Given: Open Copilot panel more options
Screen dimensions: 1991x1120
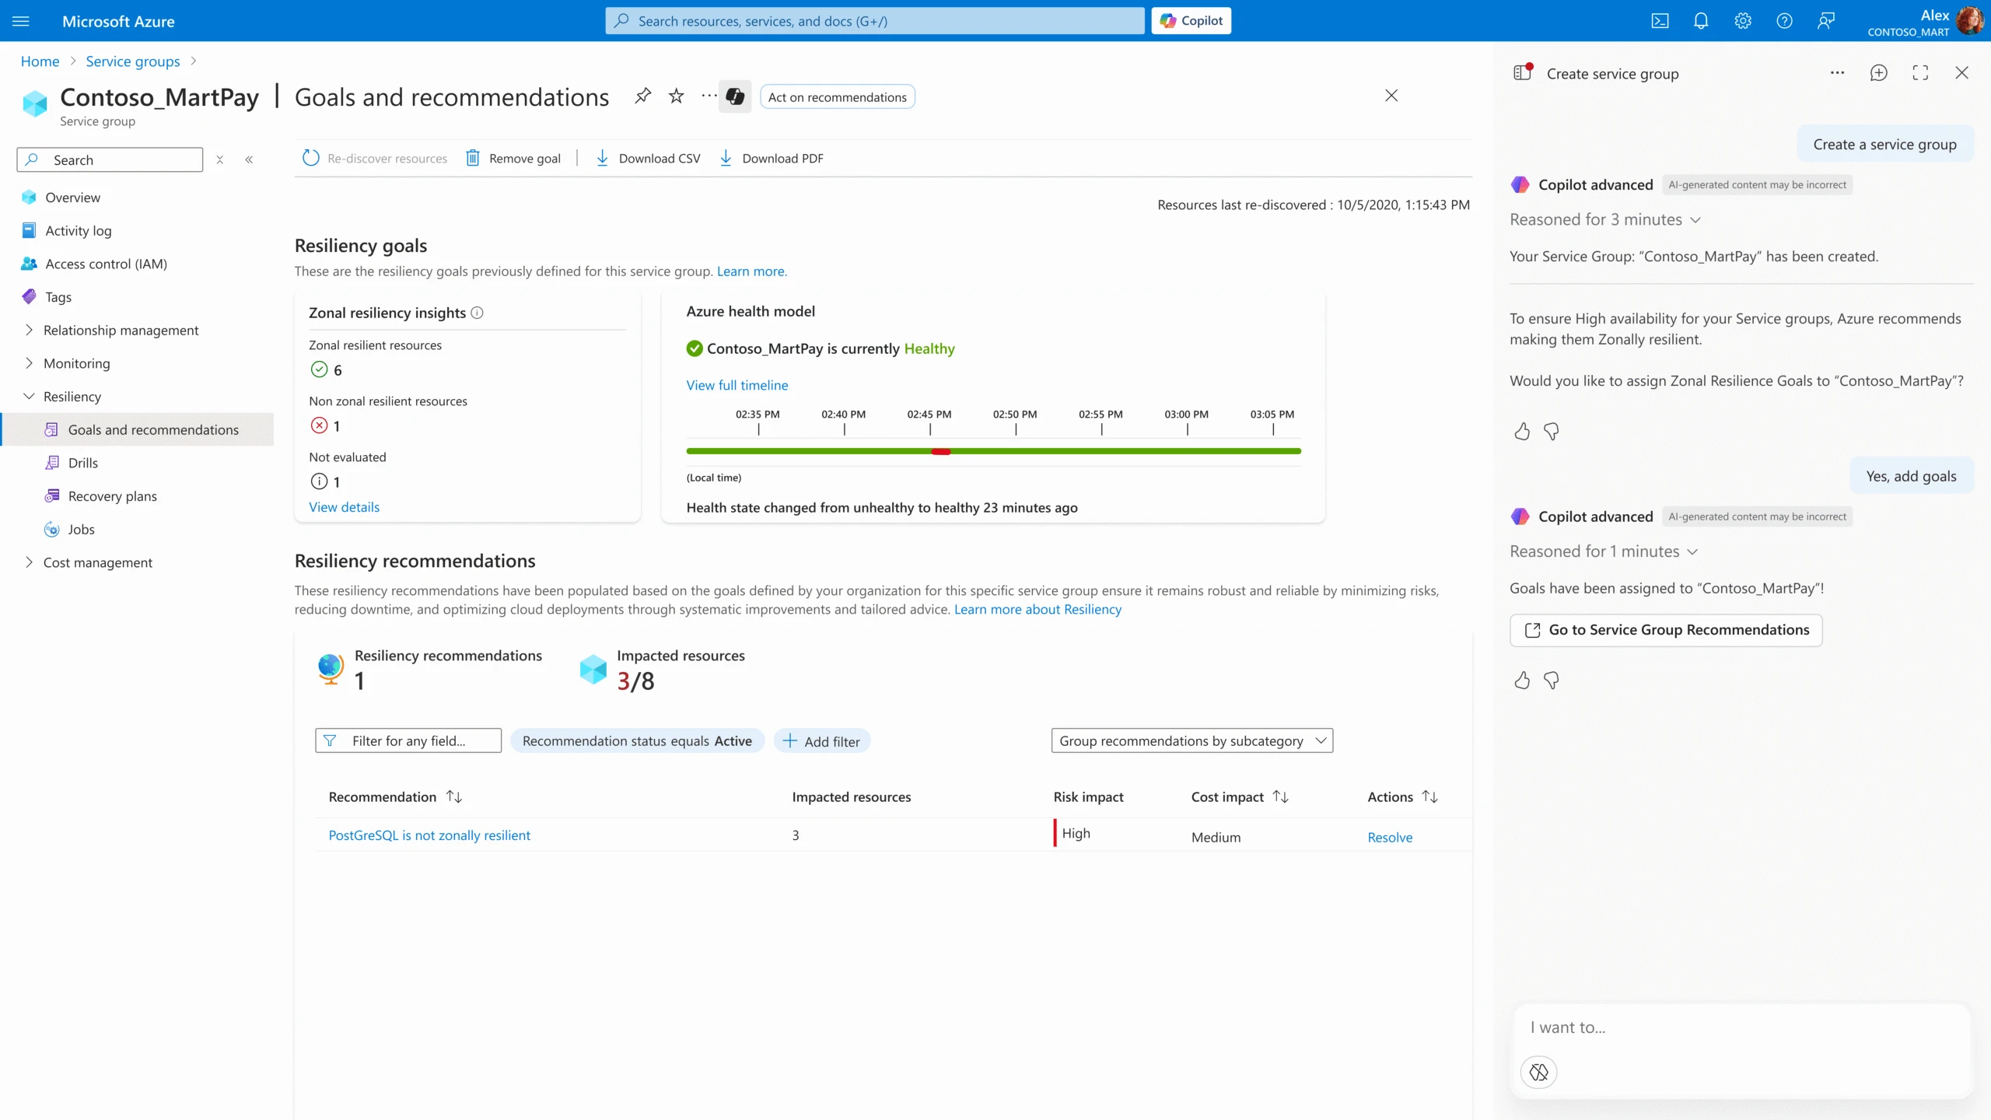Looking at the screenshot, I should tap(1837, 73).
